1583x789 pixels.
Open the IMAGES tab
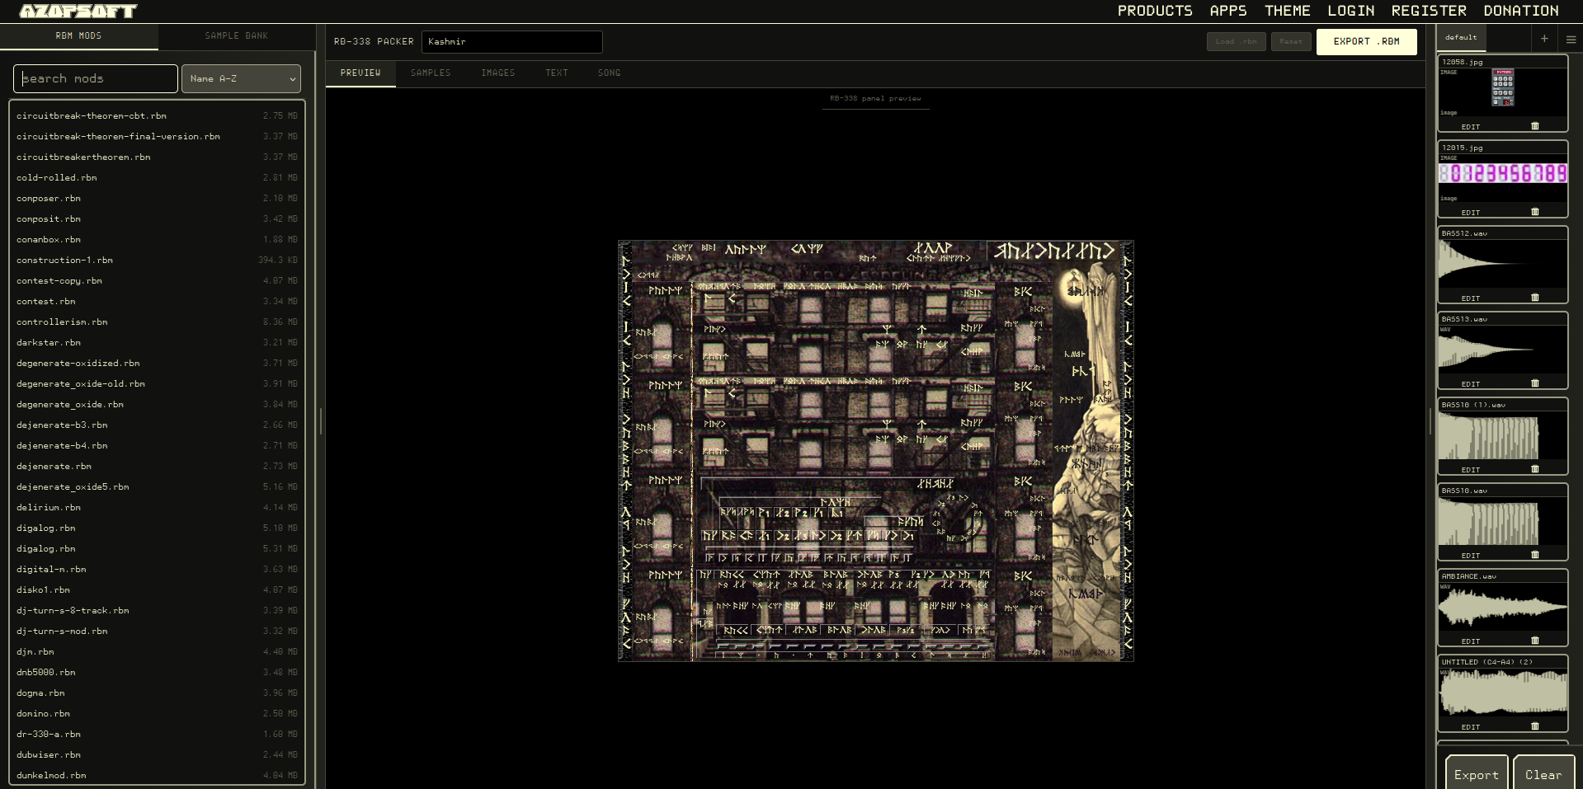point(498,73)
